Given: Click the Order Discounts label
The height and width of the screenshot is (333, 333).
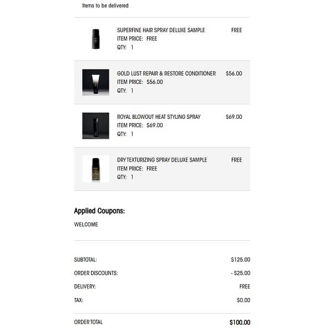Looking at the screenshot, I should click(96, 273).
